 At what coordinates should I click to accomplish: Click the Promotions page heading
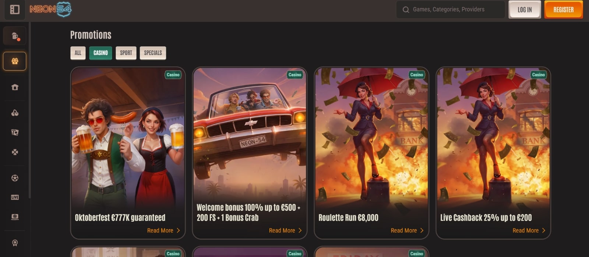(x=91, y=35)
